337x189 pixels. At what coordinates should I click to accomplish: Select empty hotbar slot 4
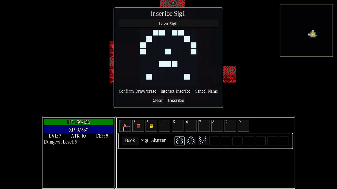(164, 126)
